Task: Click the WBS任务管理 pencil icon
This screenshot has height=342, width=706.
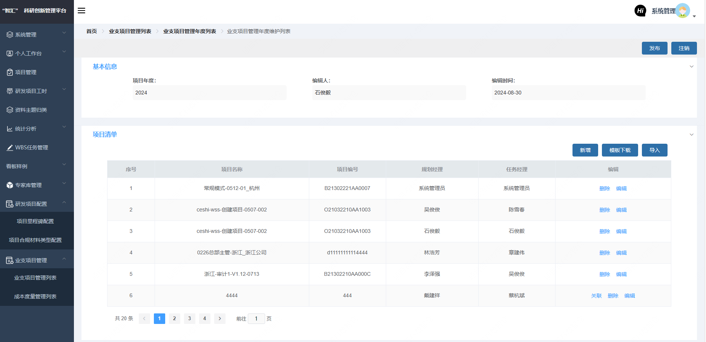Action: coord(10,147)
